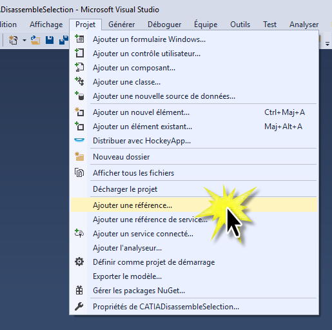Screen dimensions: 332x330
Task: Click the add class icon
Action: click(x=79, y=82)
